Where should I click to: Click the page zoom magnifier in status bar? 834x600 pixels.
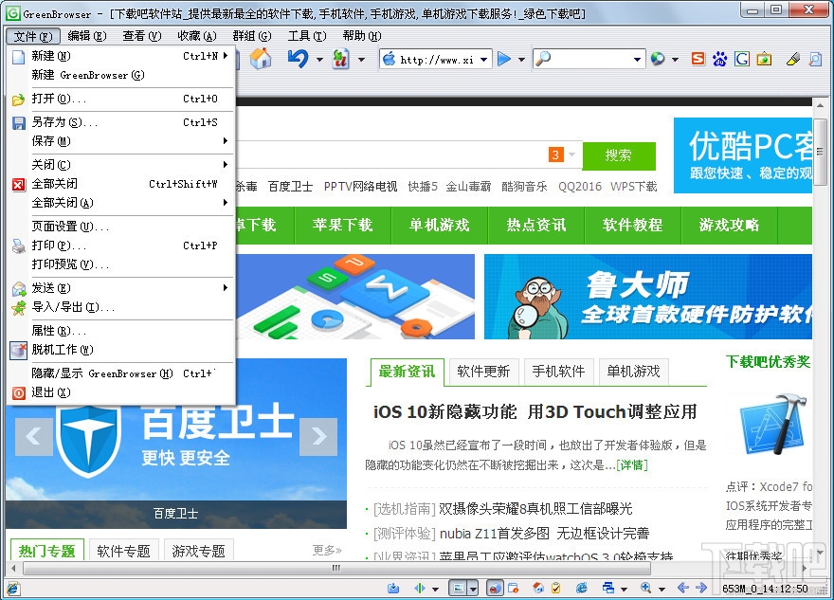click(x=645, y=588)
